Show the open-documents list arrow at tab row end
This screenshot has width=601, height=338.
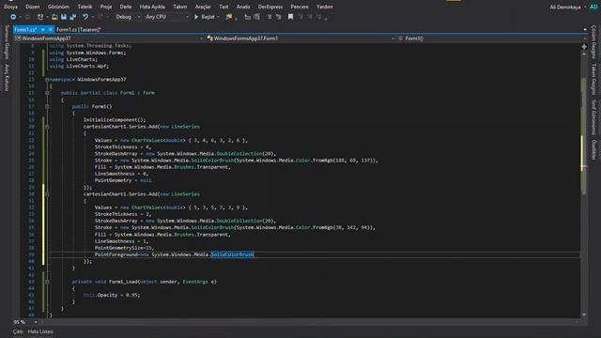click(x=585, y=29)
